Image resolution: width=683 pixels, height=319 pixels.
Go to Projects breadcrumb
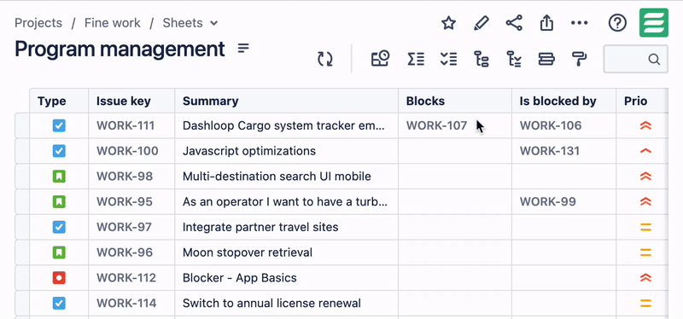tap(38, 23)
